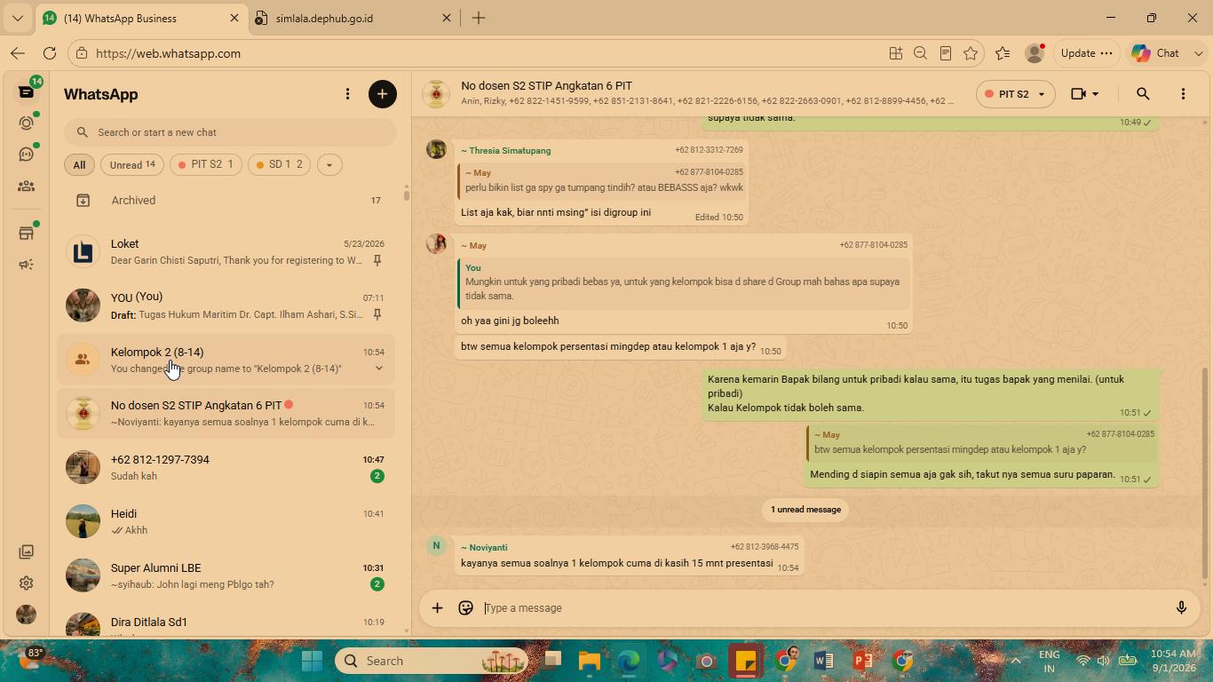The image size is (1213, 682).
Task: Open the PIT S2 label dropdown in header
Action: pos(1015,94)
